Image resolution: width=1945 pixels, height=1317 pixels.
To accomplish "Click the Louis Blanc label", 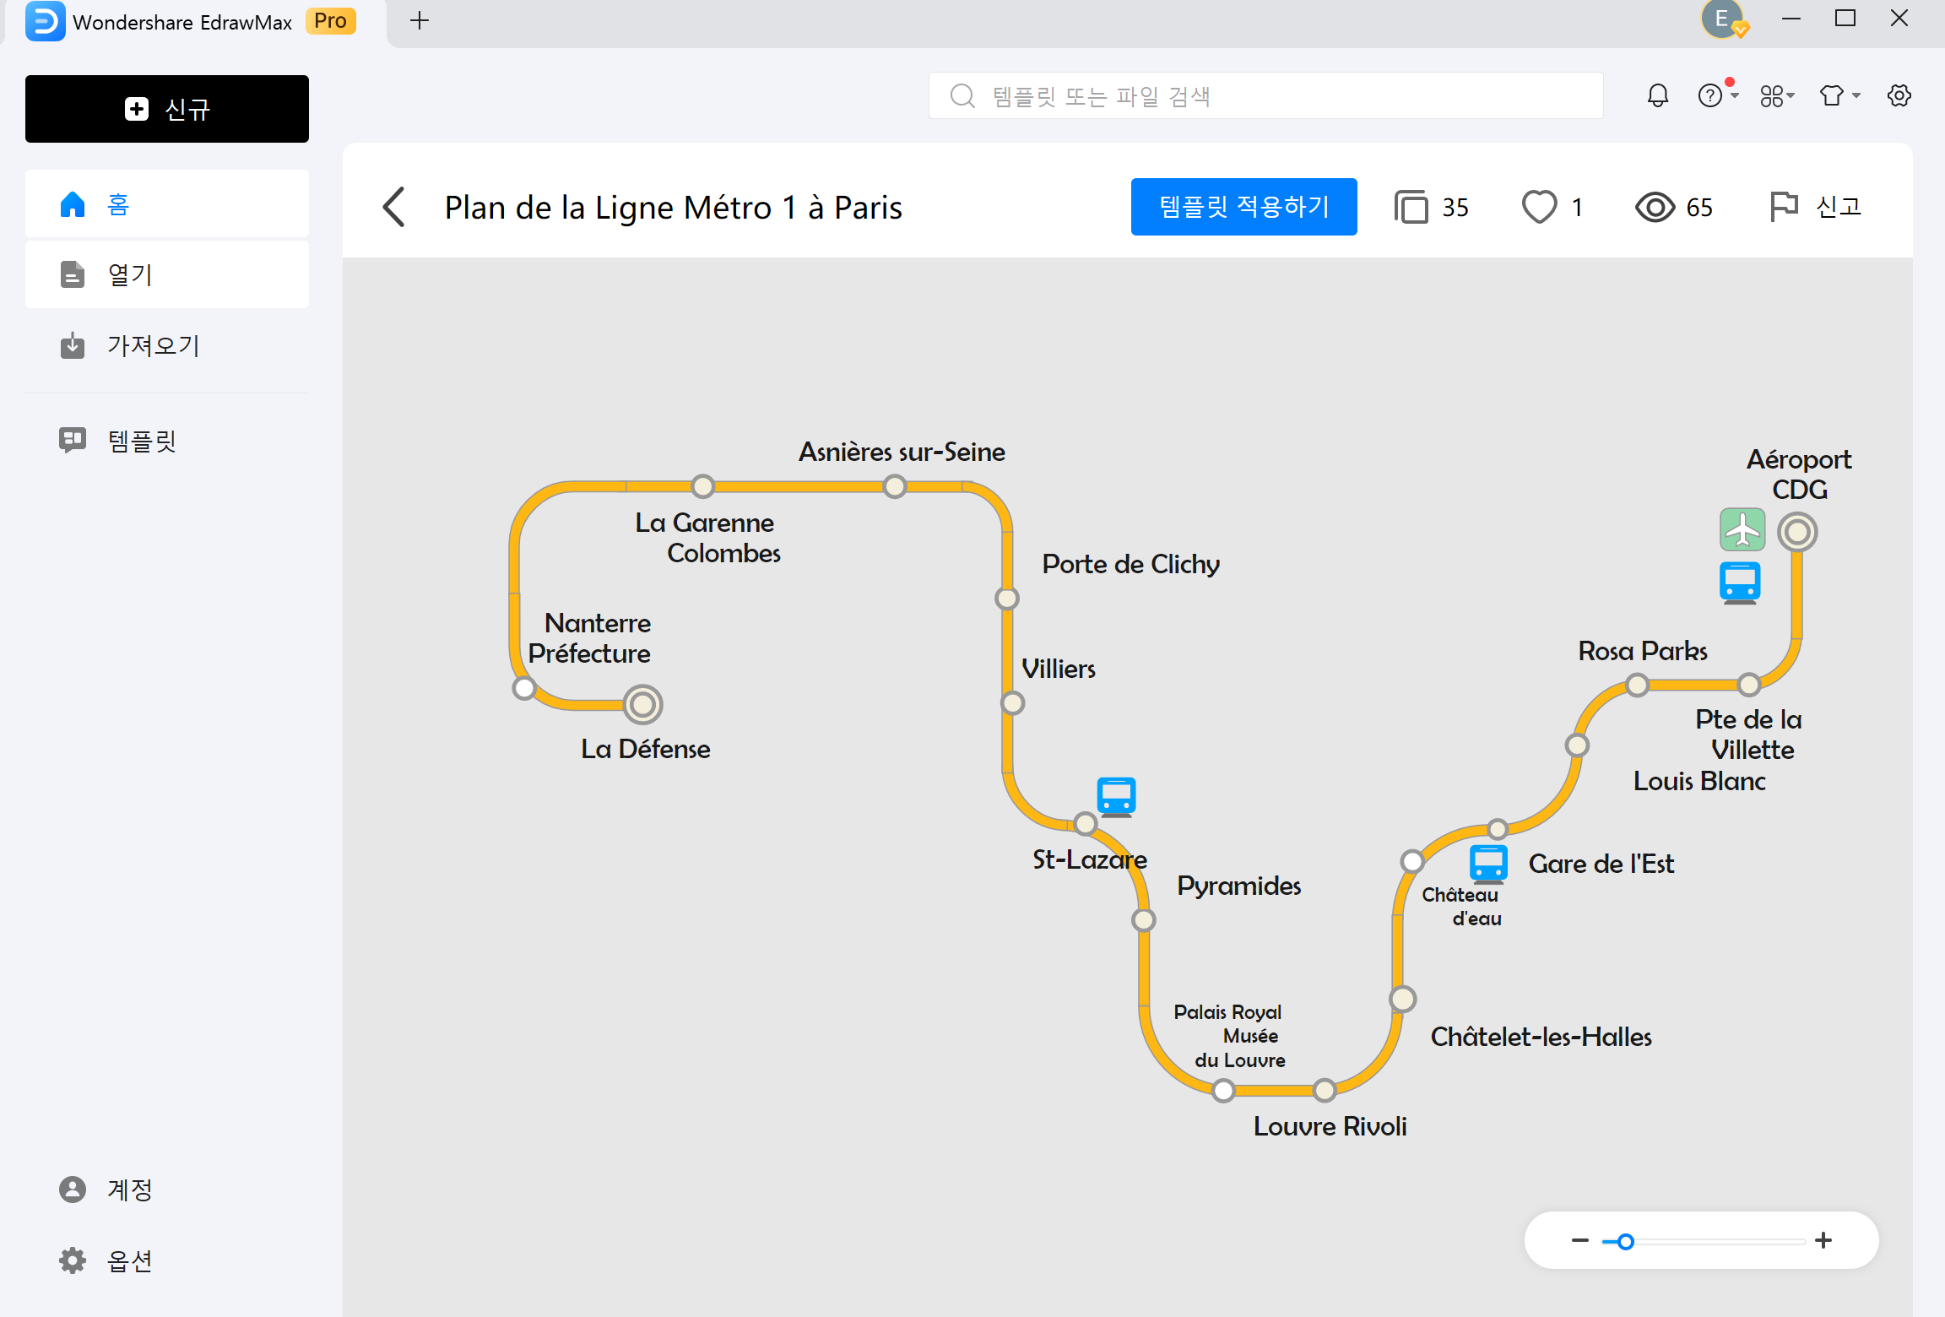I will [1699, 781].
